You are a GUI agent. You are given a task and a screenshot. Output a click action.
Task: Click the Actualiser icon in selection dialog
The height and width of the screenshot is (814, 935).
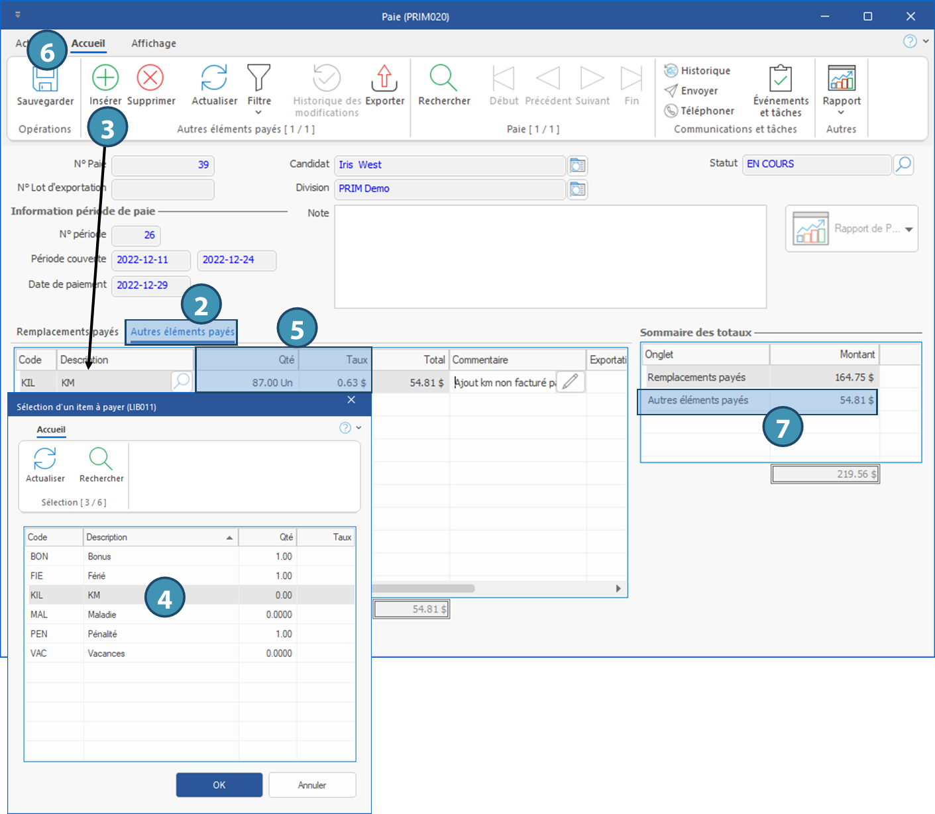[45, 459]
